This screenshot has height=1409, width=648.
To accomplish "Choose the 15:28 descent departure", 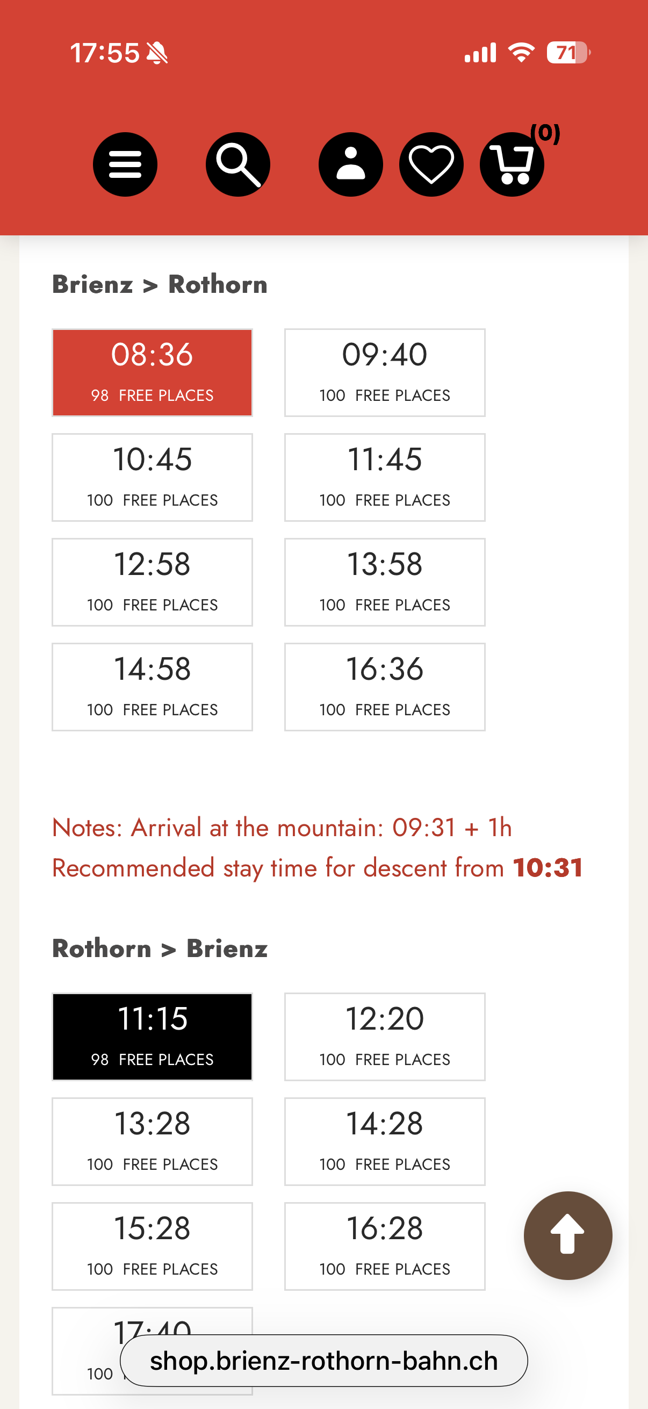I will tap(152, 1246).
